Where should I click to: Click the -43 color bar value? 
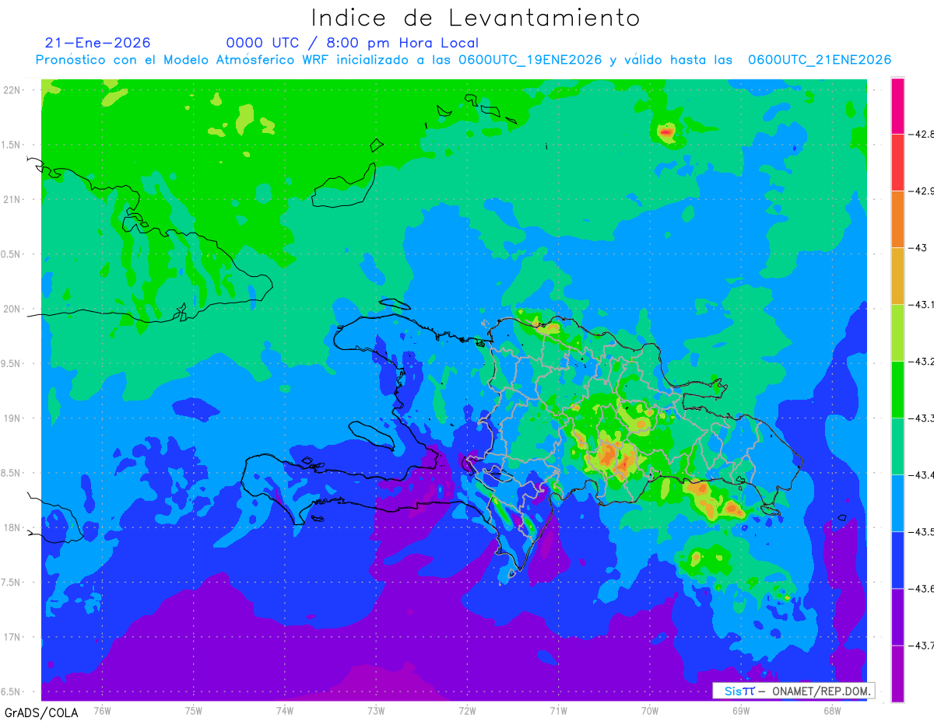917,247
